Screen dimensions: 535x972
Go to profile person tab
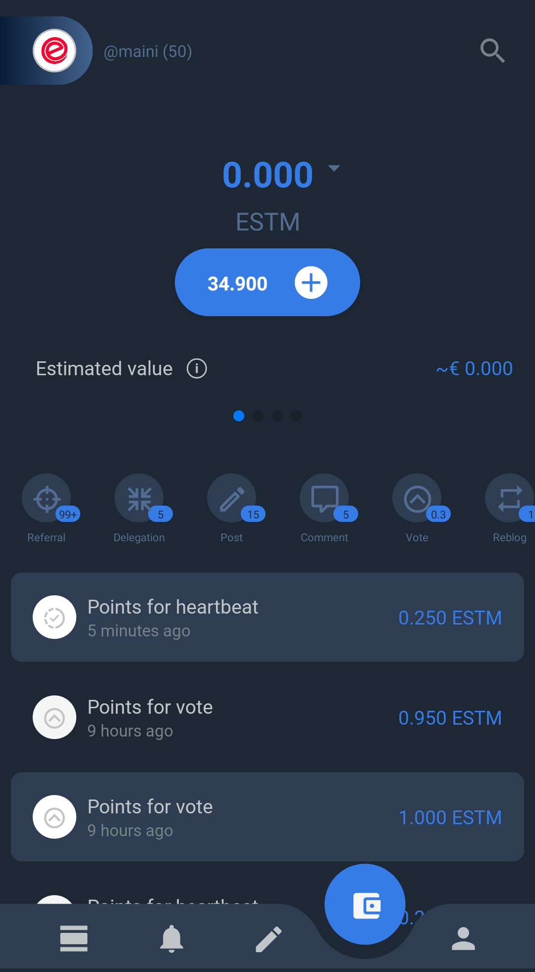tap(463, 938)
